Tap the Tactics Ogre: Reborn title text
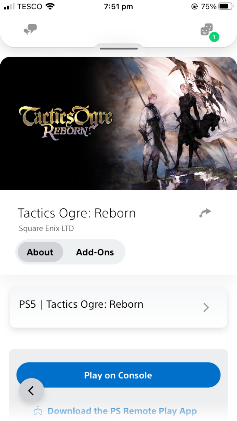The width and height of the screenshot is (237, 421). 77,213
